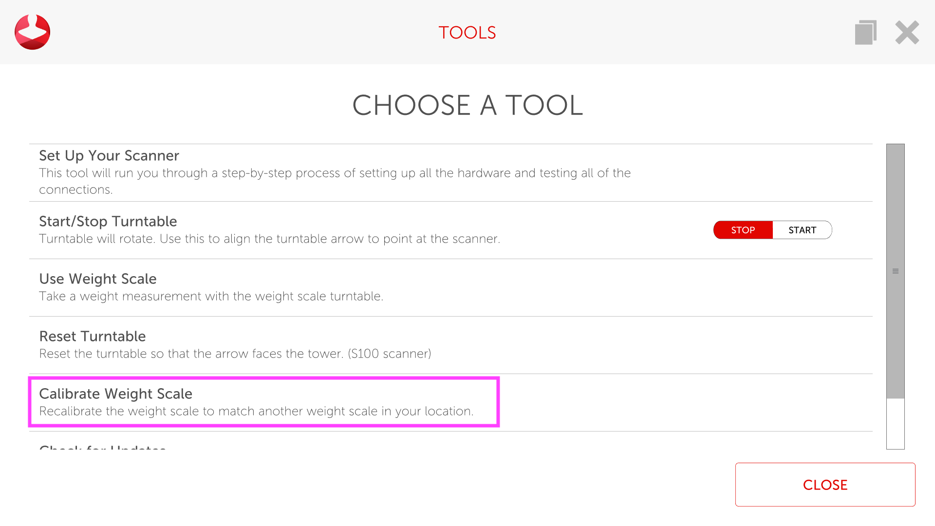Viewport: 935px width, 526px height.
Task: Click the X icon in header
Action: click(x=907, y=33)
